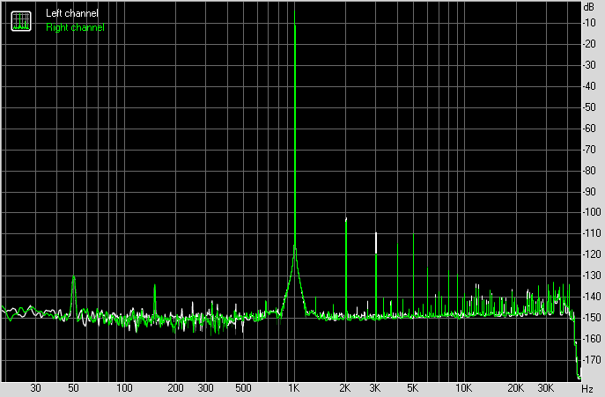The image size is (605, 397).
Task: Select the Right channel legend label
Action: tap(75, 27)
